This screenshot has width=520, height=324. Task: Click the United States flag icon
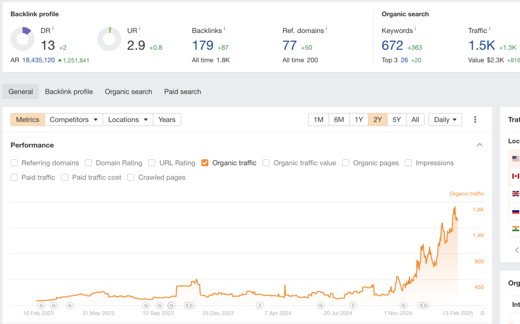pos(515,159)
